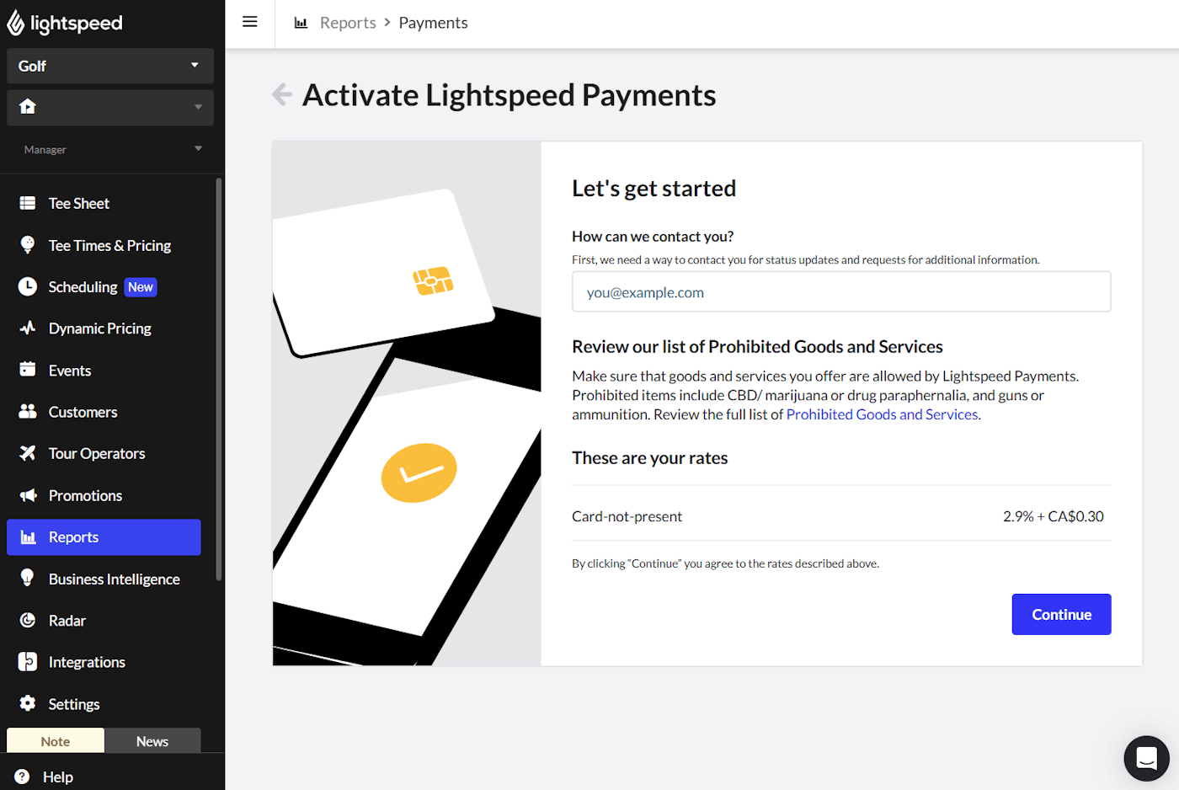The width and height of the screenshot is (1179, 790).
Task: Open the Golf product dropdown
Action: [x=110, y=66]
